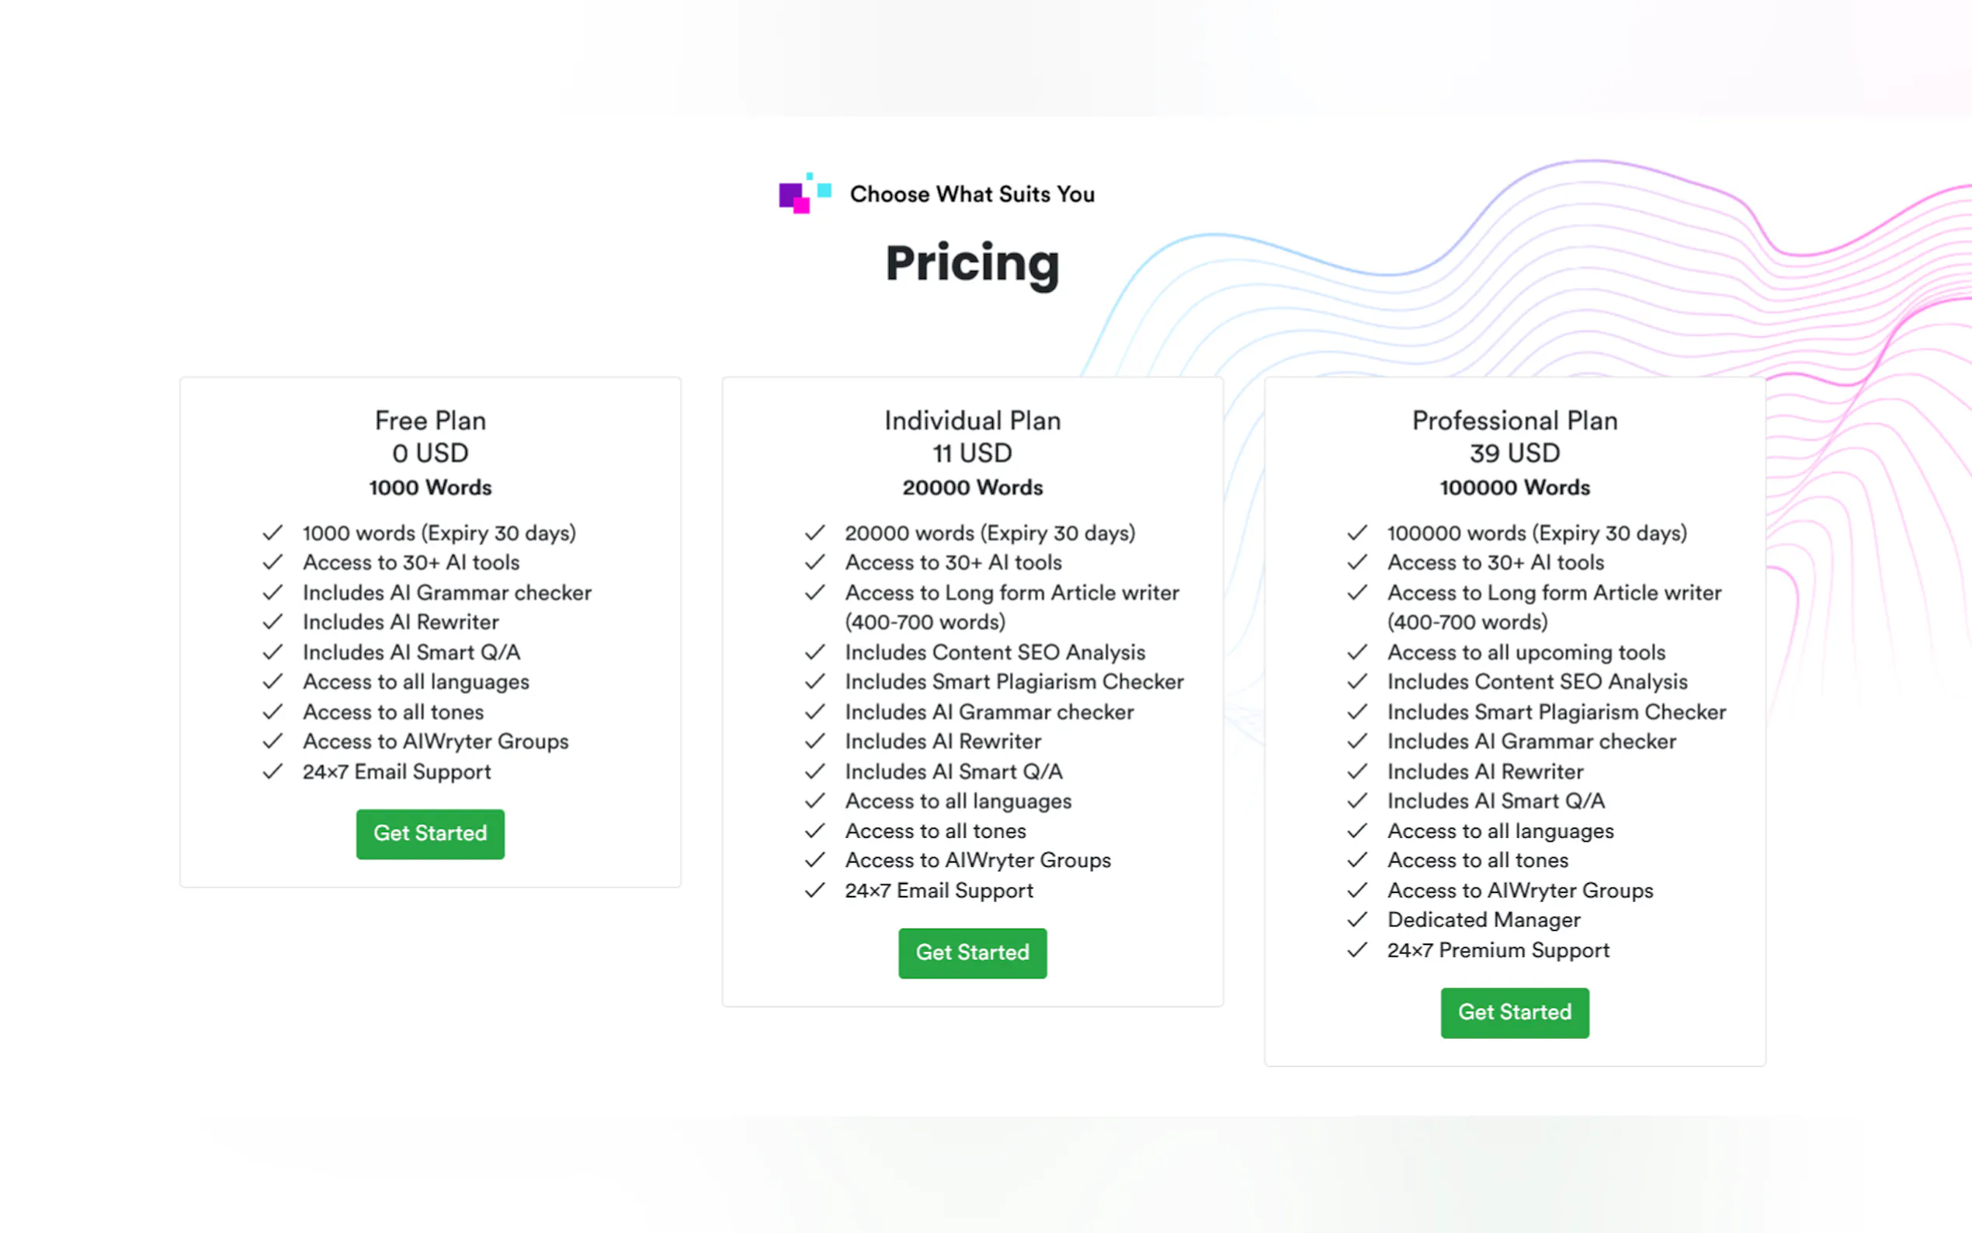Click the Professional Plan title
The width and height of the screenshot is (1972, 1233).
pos(1514,421)
